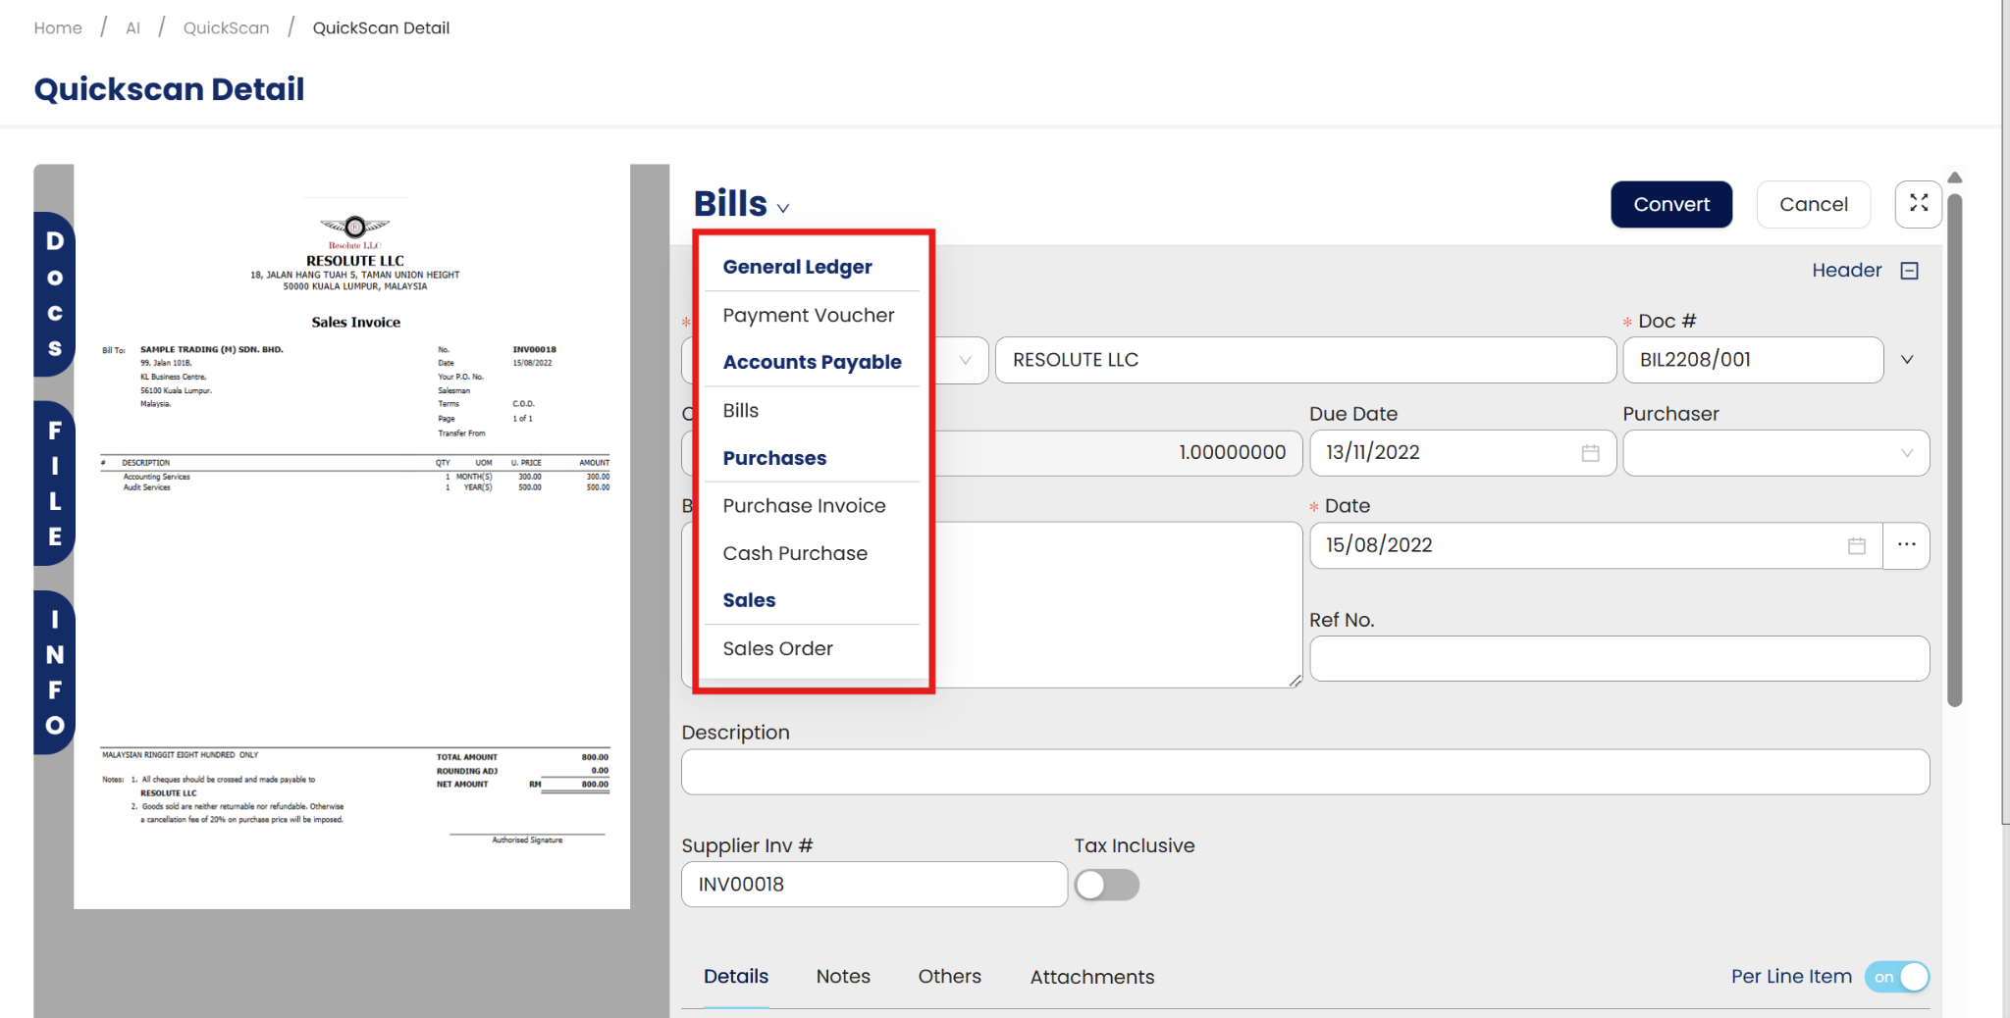2010x1018 pixels.
Task: Open the INFO side tab
Action: [55, 672]
